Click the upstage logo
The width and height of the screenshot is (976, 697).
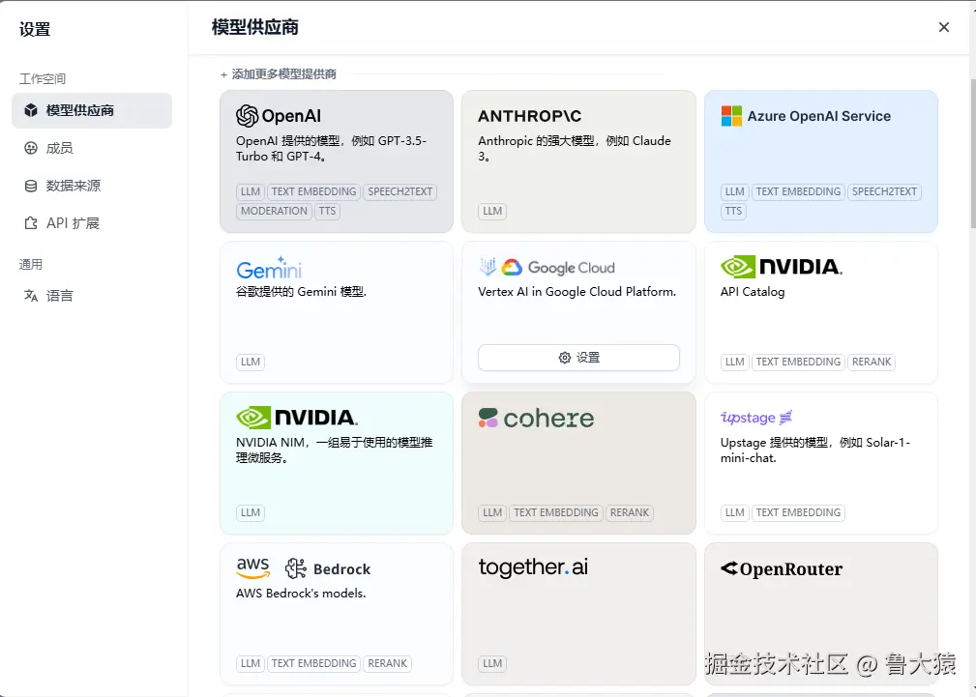pos(756,418)
